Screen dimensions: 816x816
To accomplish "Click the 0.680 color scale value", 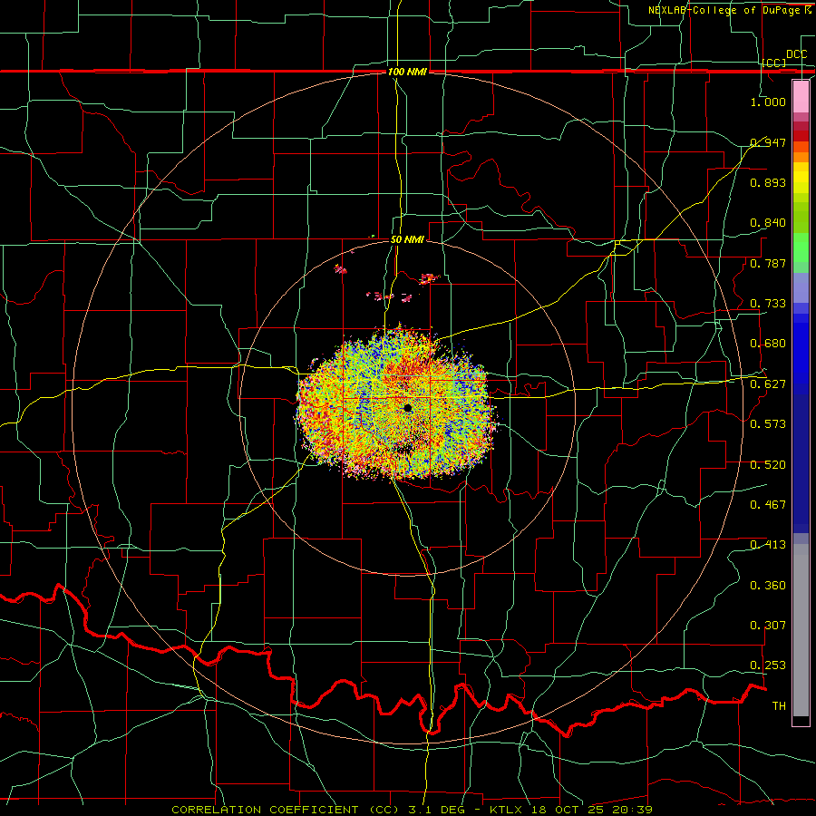I will [x=768, y=343].
